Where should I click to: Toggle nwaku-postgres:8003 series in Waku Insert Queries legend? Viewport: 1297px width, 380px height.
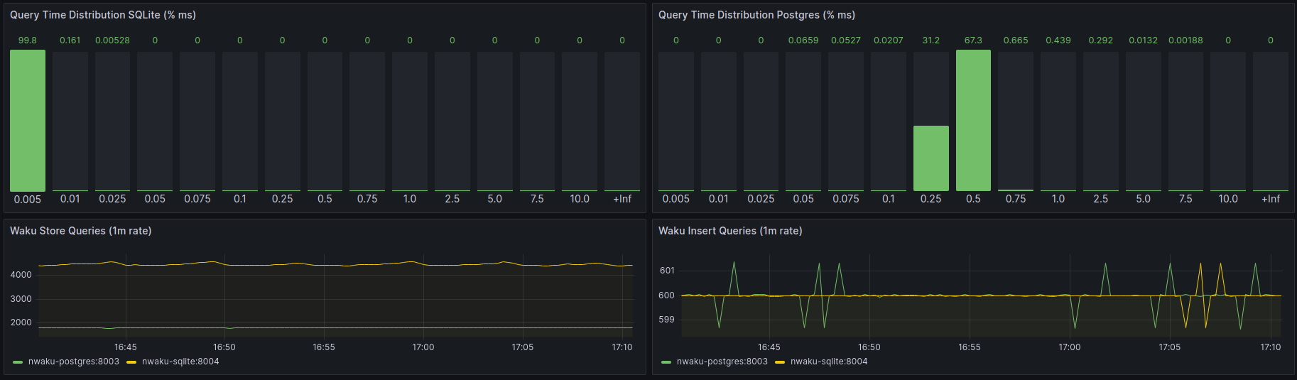click(722, 362)
